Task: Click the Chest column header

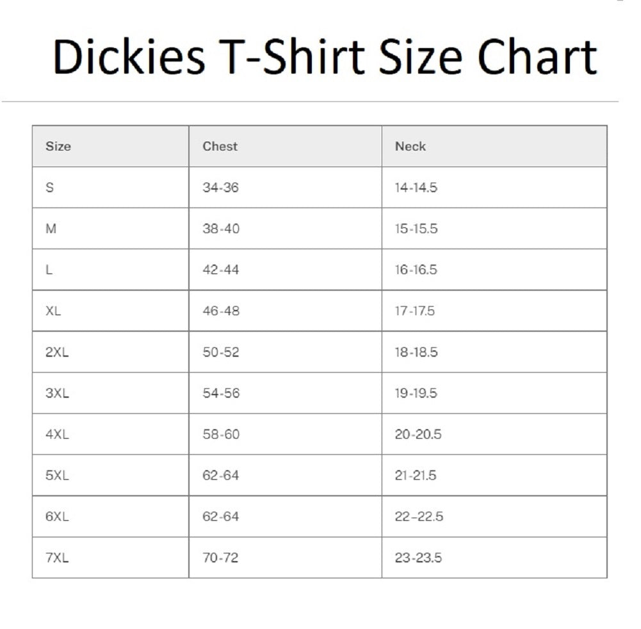Action: click(220, 146)
